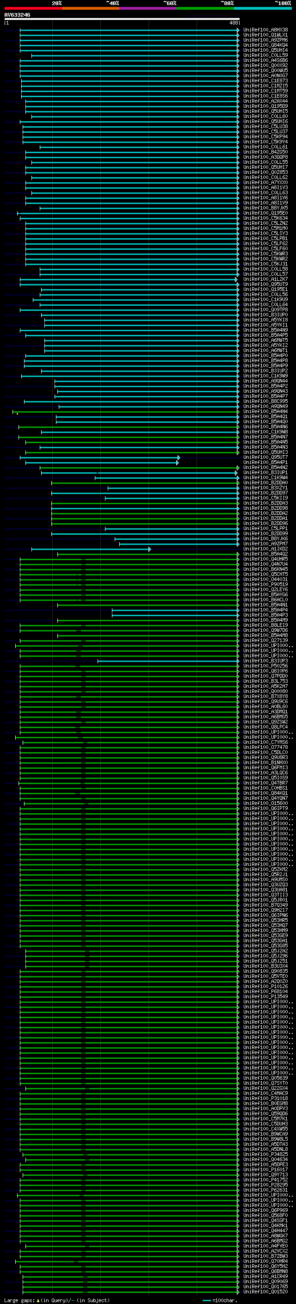Select label UniRef100_B0EGM8

(x=265, y=1103)
